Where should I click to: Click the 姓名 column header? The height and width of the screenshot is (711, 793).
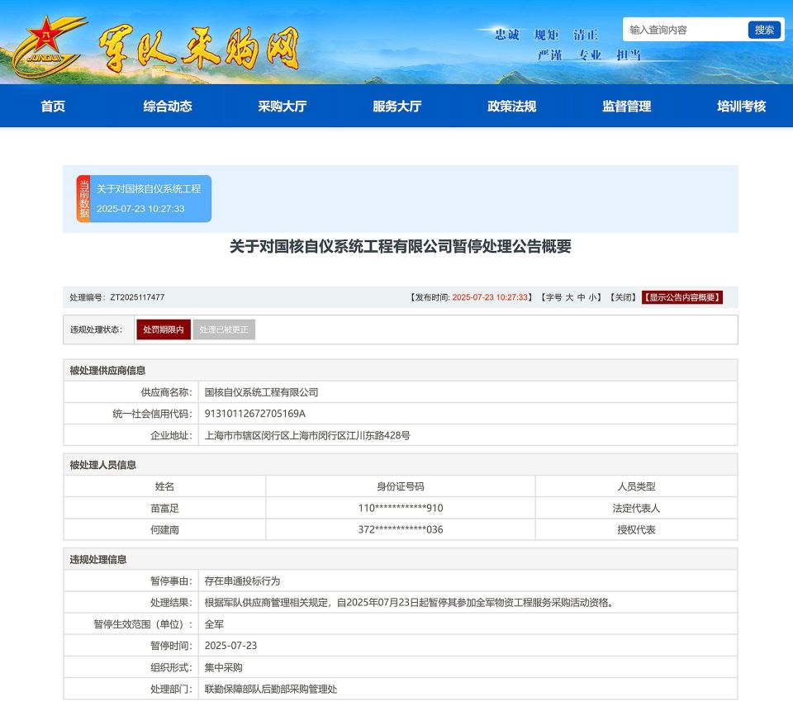165,486
